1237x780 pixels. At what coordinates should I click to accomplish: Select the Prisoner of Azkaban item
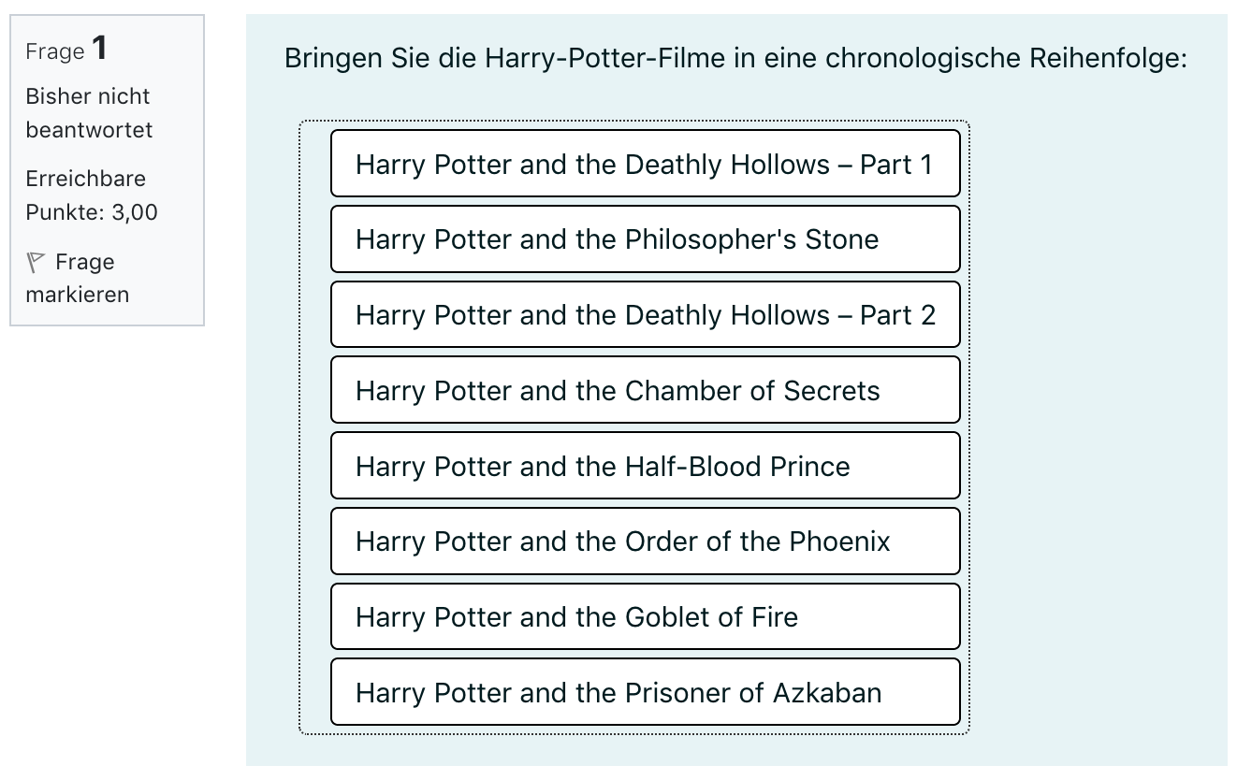pos(645,693)
